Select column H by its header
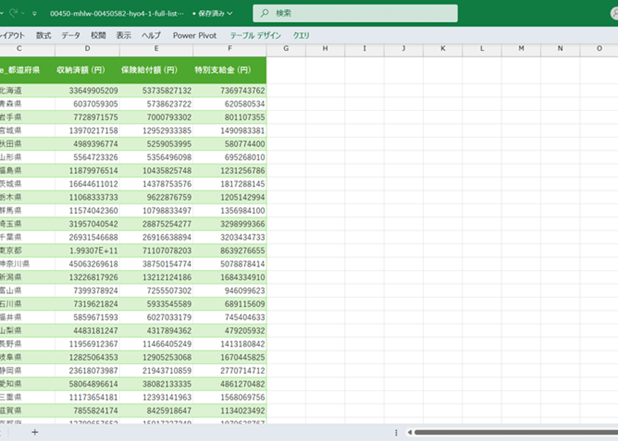The height and width of the screenshot is (441, 618). point(325,48)
